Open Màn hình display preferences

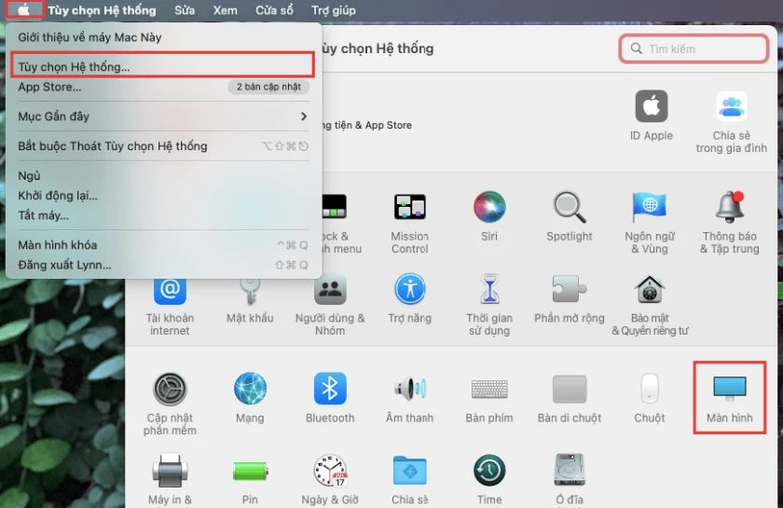coord(730,398)
